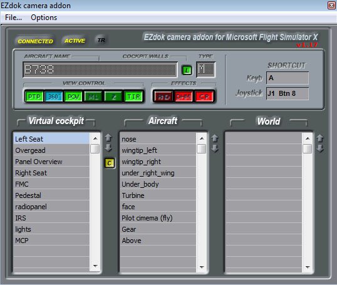Open the File menu
This screenshot has height=285, width=337.
tap(13, 18)
